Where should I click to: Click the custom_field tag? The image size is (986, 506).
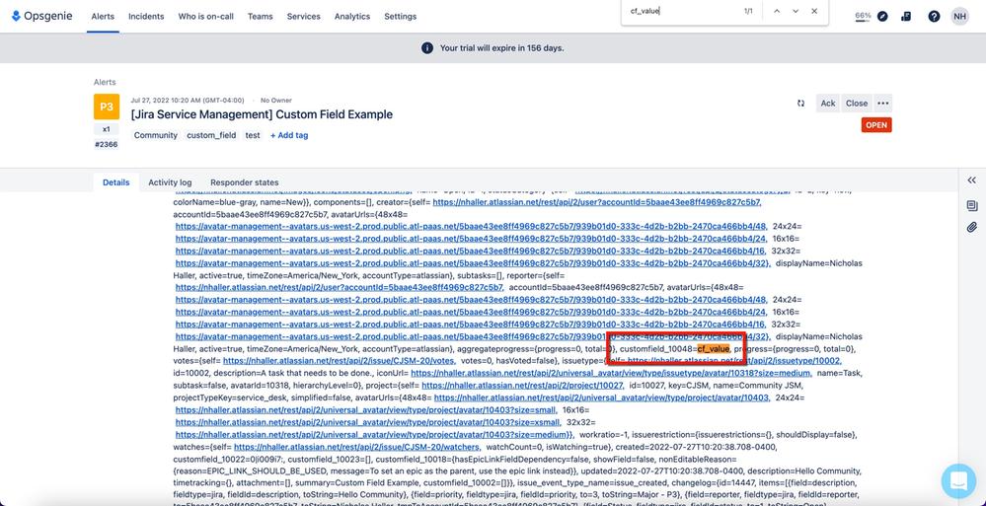211,135
